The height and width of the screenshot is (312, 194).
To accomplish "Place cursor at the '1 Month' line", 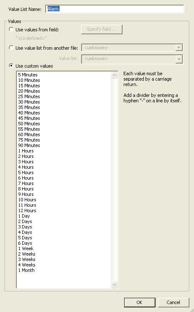I will [26, 270].
